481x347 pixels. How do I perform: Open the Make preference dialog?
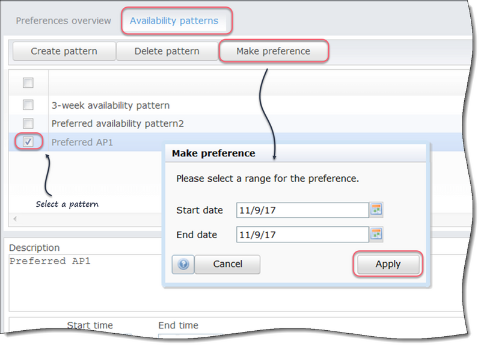tap(273, 51)
